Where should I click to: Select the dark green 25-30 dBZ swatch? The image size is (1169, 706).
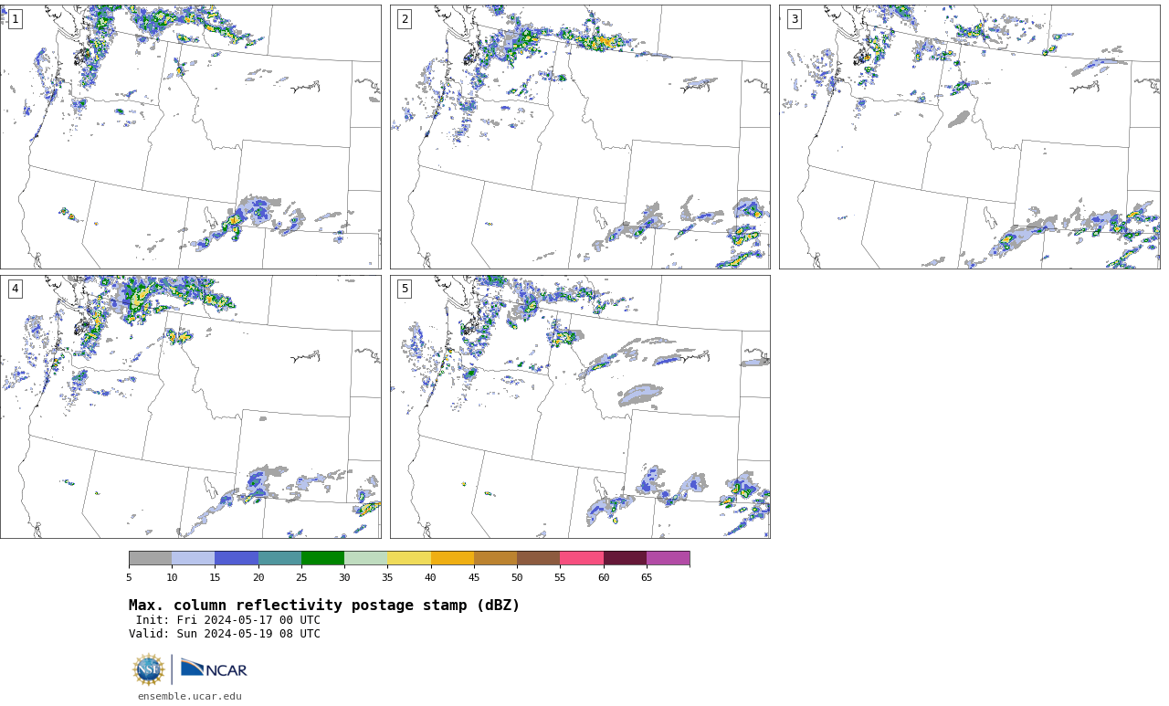(x=322, y=558)
